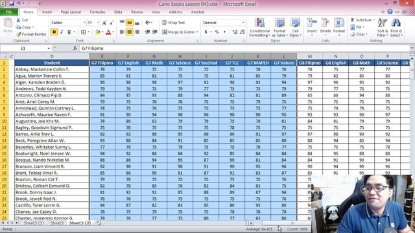Toggle Align Text Left
Viewport: 415px width, 233px height.
coord(122,32)
